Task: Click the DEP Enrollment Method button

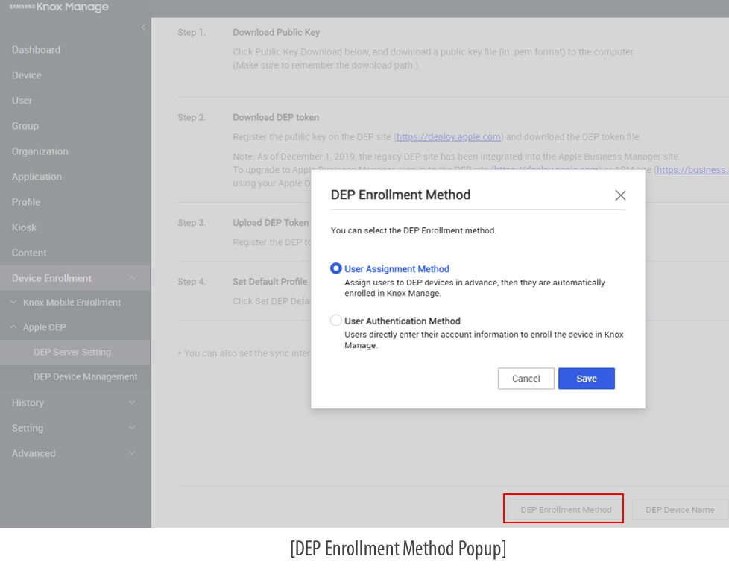Action: [x=566, y=509]
